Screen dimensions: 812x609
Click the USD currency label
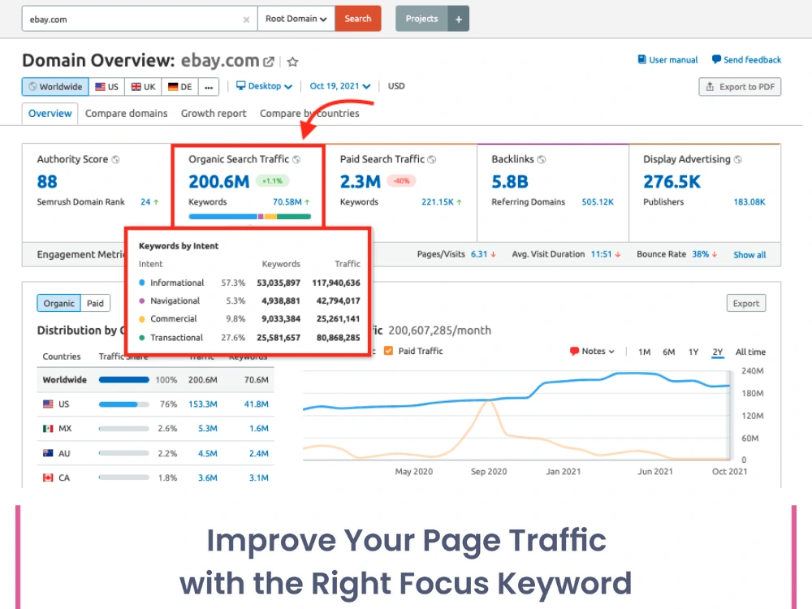pos(396,86)
